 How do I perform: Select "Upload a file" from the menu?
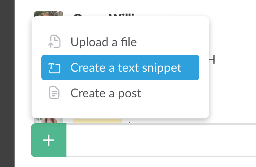(x=103, y=42)
